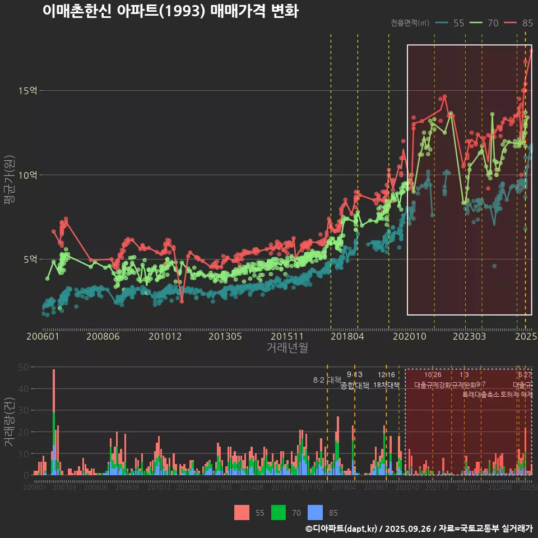
Task: Select the 12·16 18차대책 policy label
Action: click(386, 380)
